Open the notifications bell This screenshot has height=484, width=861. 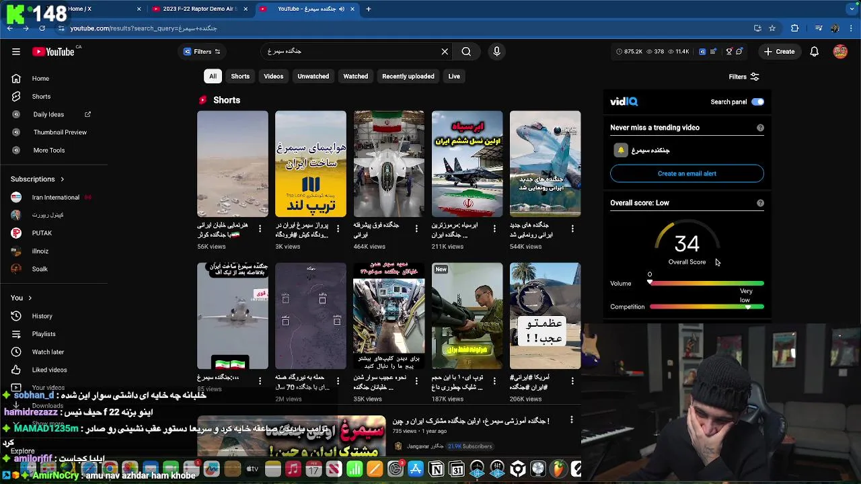pos(814,52)
